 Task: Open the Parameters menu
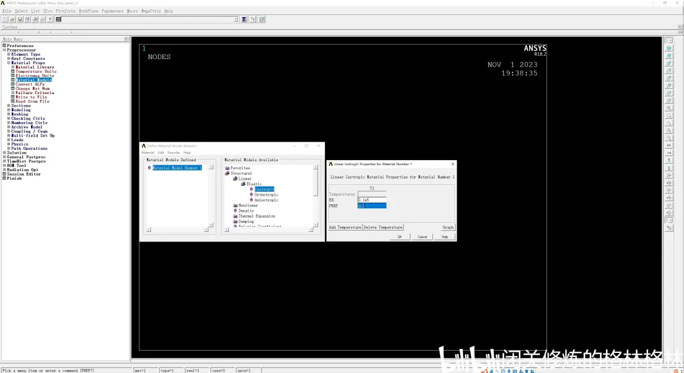point(112,11)
